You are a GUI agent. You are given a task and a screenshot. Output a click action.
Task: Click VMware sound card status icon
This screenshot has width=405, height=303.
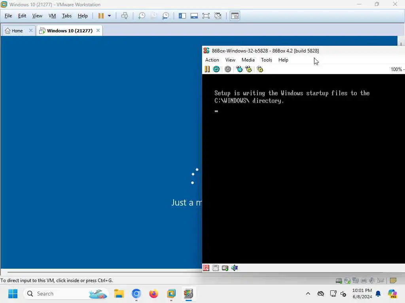click(372, 281)
